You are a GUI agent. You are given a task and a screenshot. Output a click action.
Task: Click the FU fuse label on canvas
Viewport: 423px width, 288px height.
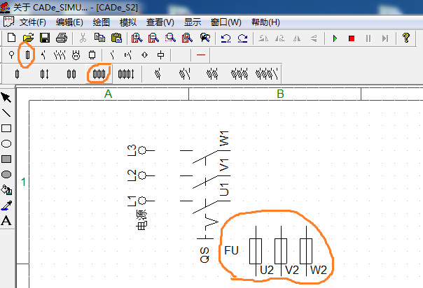[232, 250]
